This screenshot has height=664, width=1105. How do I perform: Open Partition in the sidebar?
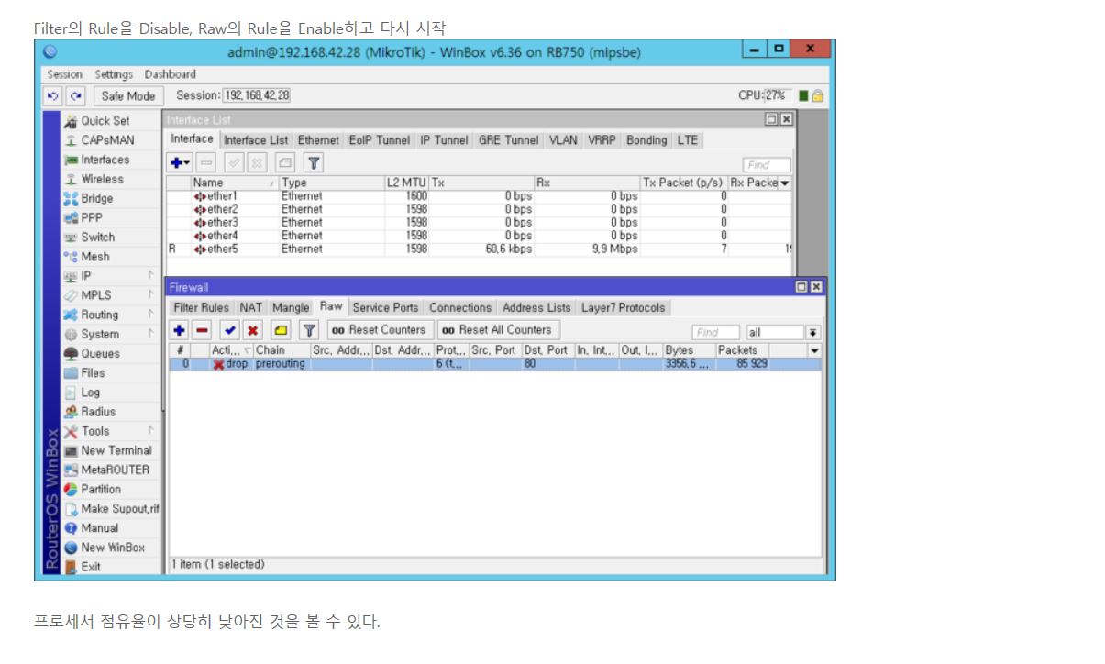(101, 489)
